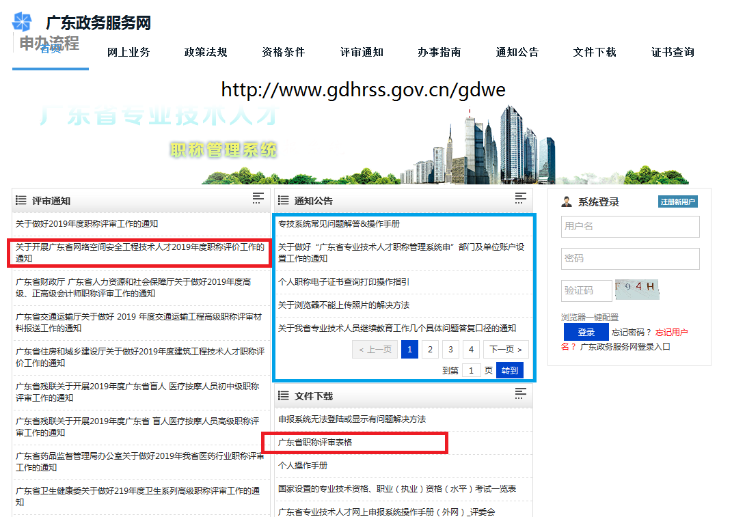Open the 文件下载 navigation menu
745x517 pixels.
tap(595, 52)
